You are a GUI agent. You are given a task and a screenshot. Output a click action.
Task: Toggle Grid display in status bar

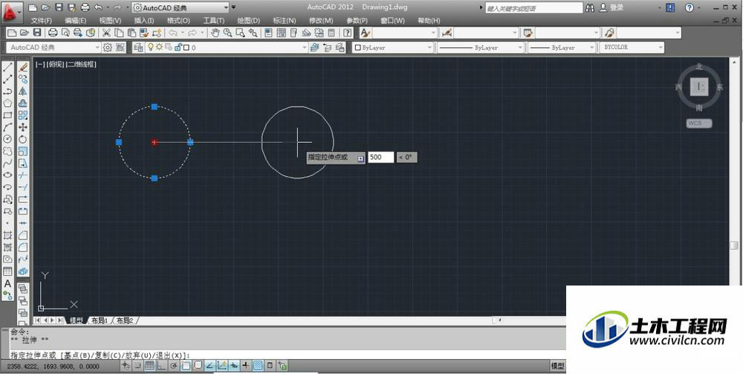149,366
